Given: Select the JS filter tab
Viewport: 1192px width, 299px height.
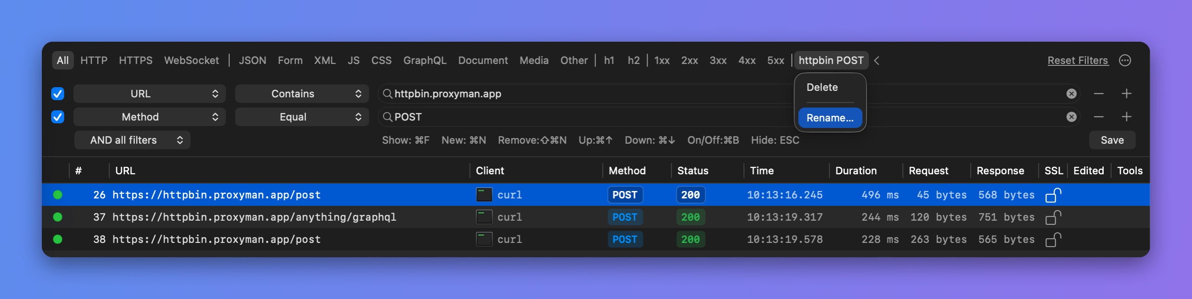Looking at the screenshot, I should (x=354, y=60).
